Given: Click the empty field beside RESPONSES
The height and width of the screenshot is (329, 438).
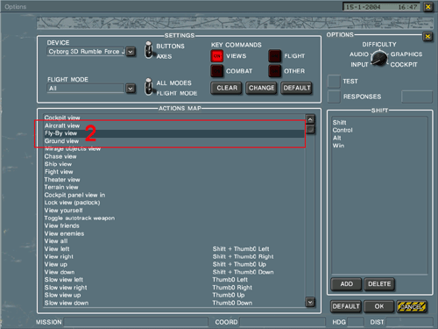Looking at the screenshot, I should 417,97.
